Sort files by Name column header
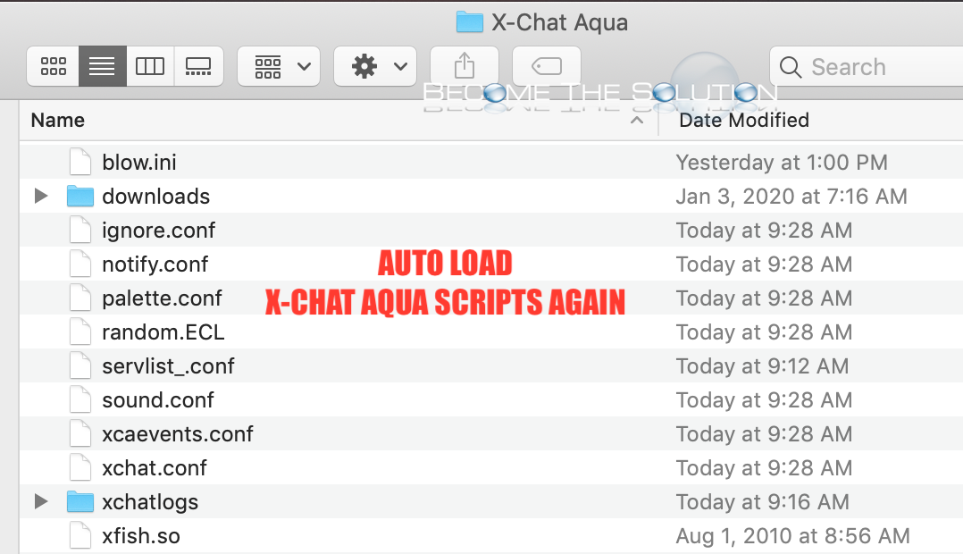Viewport: 963px width, 554px height. (58, 120)
